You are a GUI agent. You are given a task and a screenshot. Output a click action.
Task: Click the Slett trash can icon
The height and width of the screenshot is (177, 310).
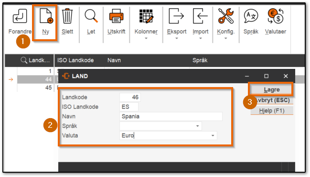pos(67,16)
